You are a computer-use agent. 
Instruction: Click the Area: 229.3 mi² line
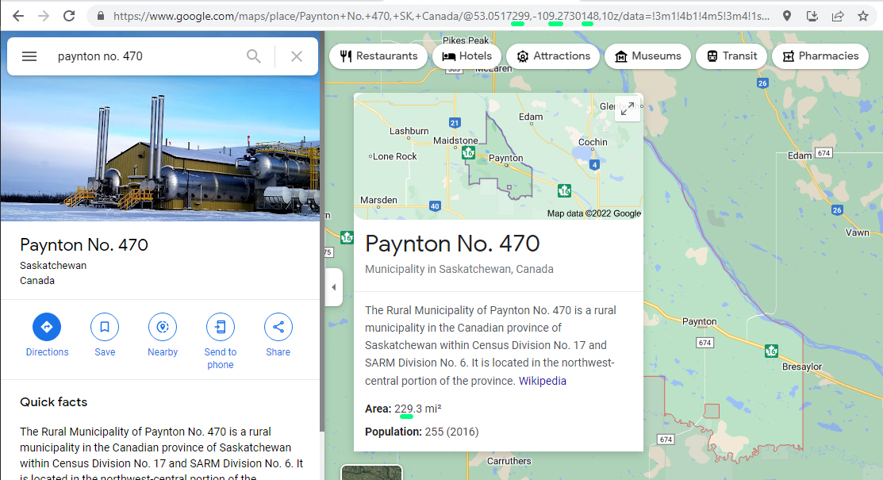(403, 409)
